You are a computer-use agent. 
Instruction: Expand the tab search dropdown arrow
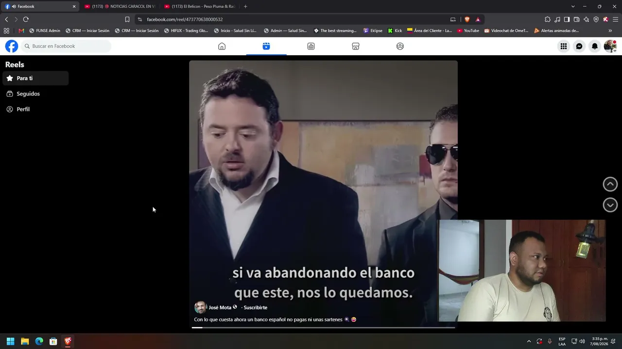click(573, 6)
